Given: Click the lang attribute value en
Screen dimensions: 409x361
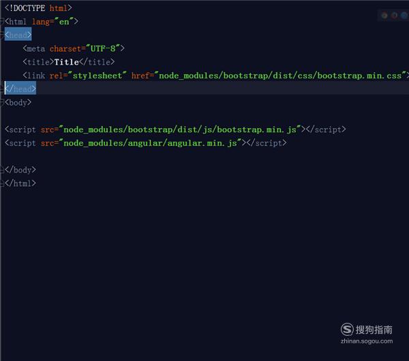Looking at the screenshot, I should pos(64,22).
